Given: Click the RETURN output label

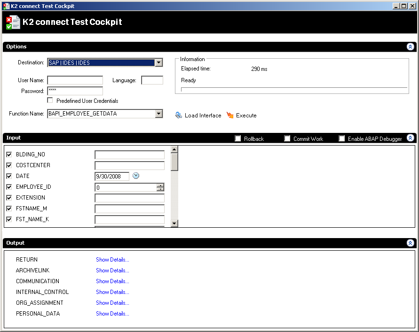Looking at the screenshot, I should 27,260.
